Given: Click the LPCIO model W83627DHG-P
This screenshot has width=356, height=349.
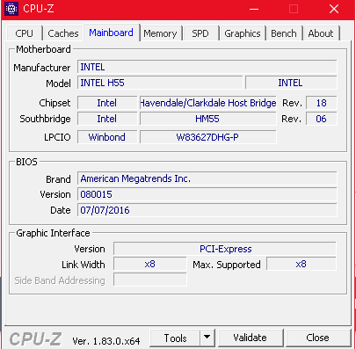Looking at the screenshot, I should tap(208, 137).
